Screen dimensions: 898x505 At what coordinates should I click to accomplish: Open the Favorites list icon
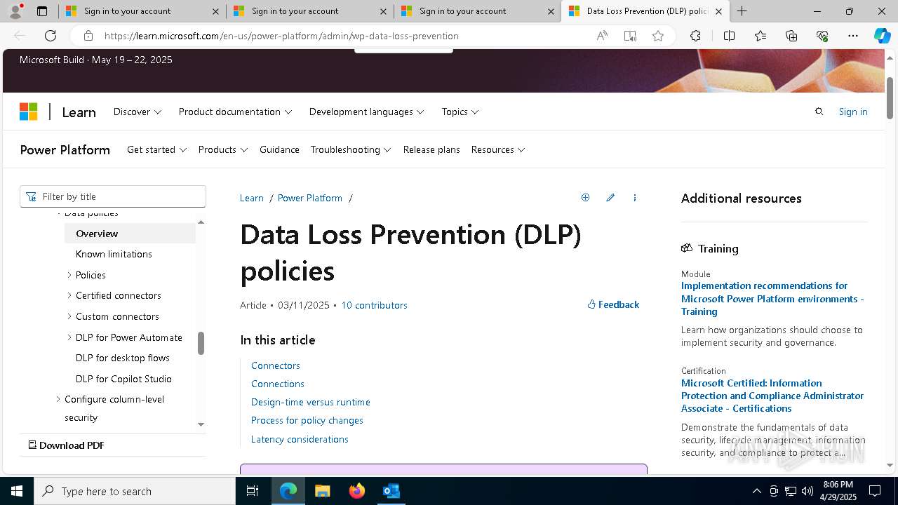tap(760, 36)
